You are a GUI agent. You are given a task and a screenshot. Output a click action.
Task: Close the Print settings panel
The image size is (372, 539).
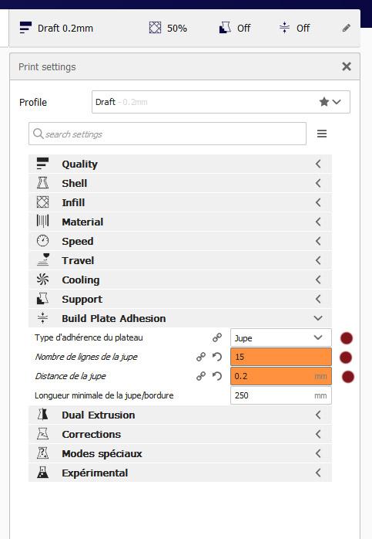pos(347,66)
